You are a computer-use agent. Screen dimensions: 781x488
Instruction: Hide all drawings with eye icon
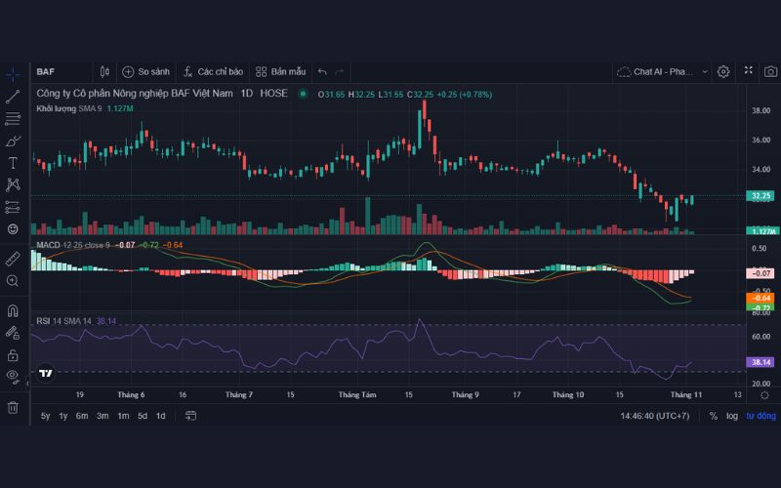pos(13,376)
